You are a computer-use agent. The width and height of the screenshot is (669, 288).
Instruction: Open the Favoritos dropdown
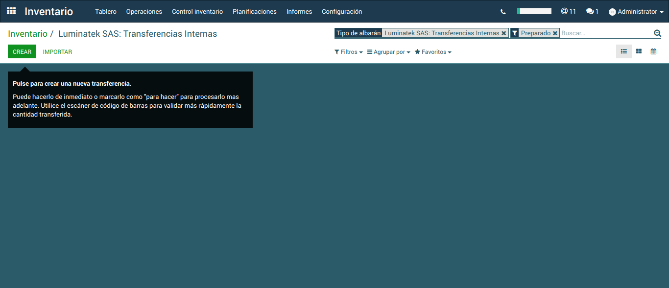coord(433,52)
